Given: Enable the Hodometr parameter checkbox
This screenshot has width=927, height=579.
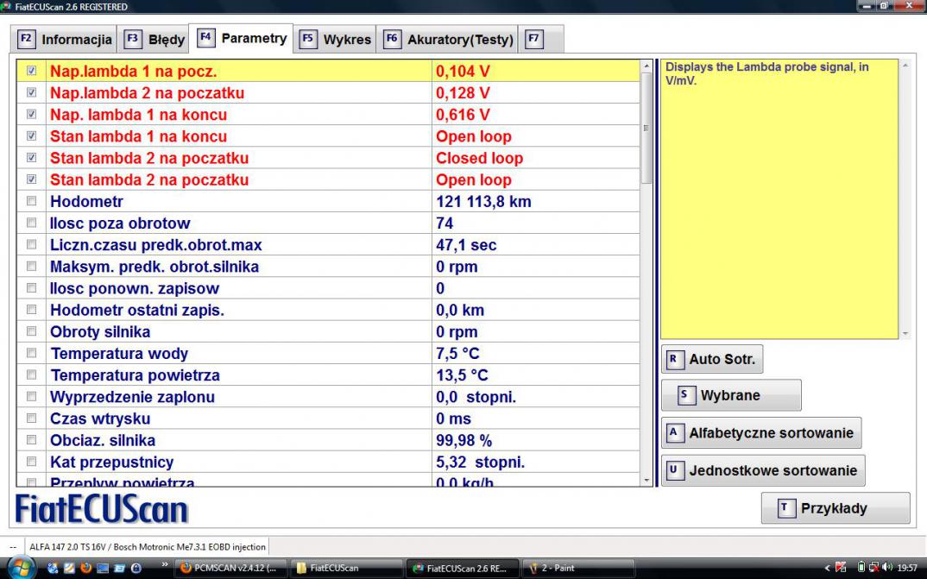Looking at the screenshot, I should point(32,201).
